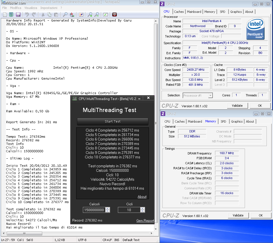Click the CPU MultiThreading Test title bar icon

pos(74,99)
